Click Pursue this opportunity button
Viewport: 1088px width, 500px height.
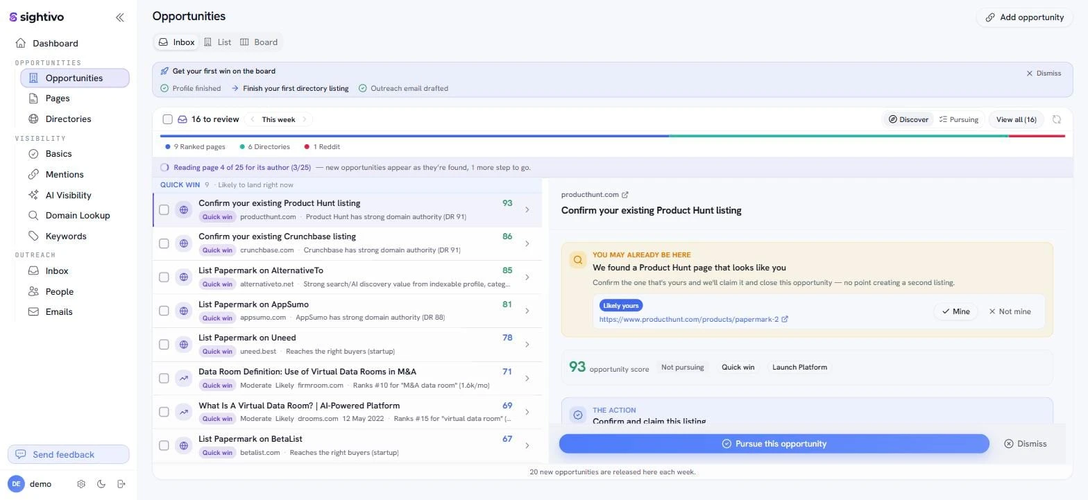point(774,444)
